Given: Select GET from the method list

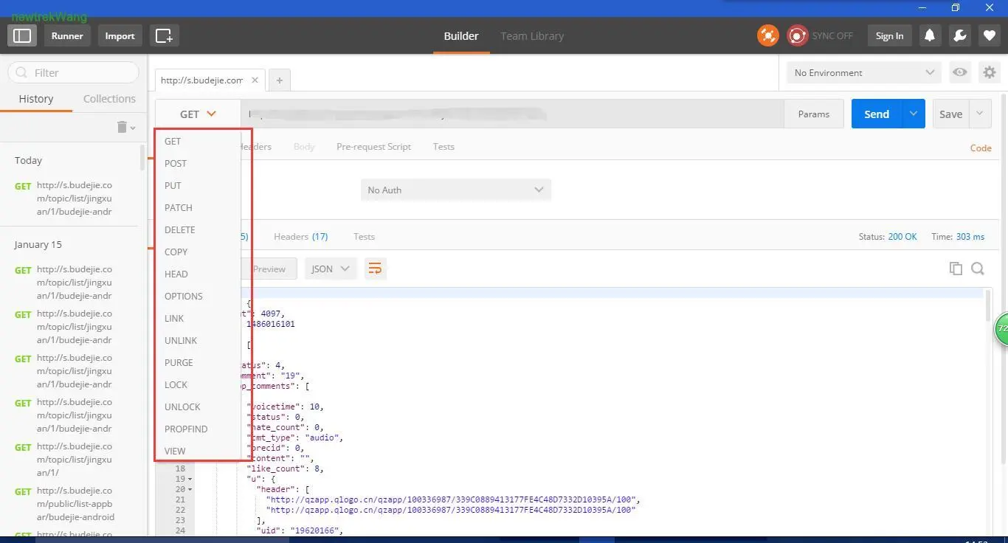Looking at the screenshot, I should coord(198,141).
